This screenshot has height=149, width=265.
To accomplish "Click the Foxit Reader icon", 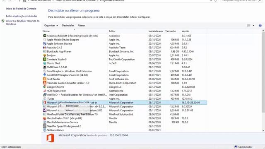I will [45, 79].
